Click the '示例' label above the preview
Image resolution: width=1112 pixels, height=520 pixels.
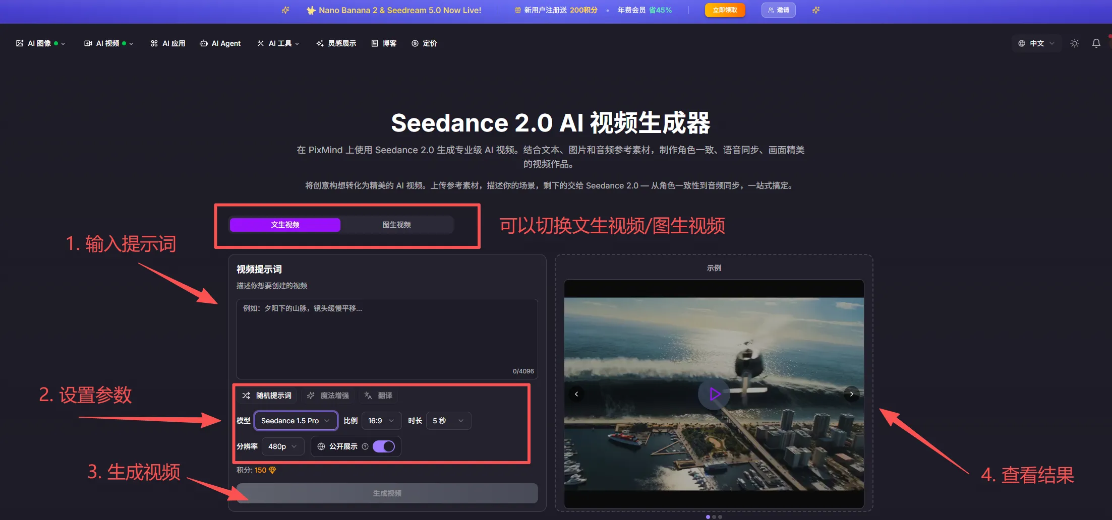point(714,268)
